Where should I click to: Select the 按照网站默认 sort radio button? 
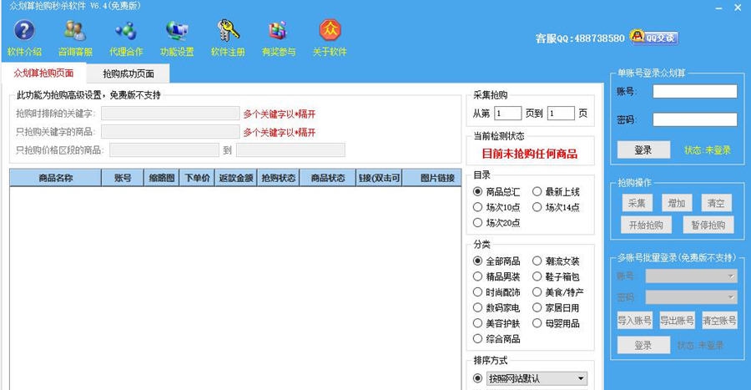[x=477, y=378]
